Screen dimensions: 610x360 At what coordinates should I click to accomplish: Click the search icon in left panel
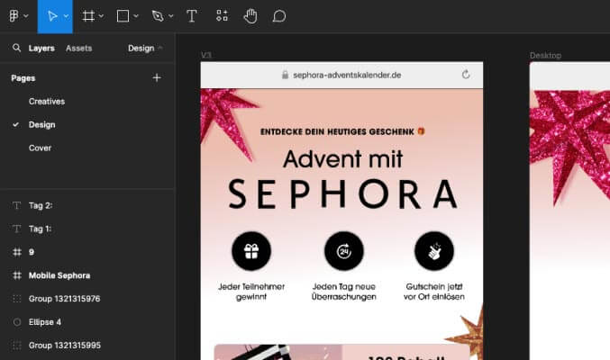pyautogui.click(x=16, y=49)
